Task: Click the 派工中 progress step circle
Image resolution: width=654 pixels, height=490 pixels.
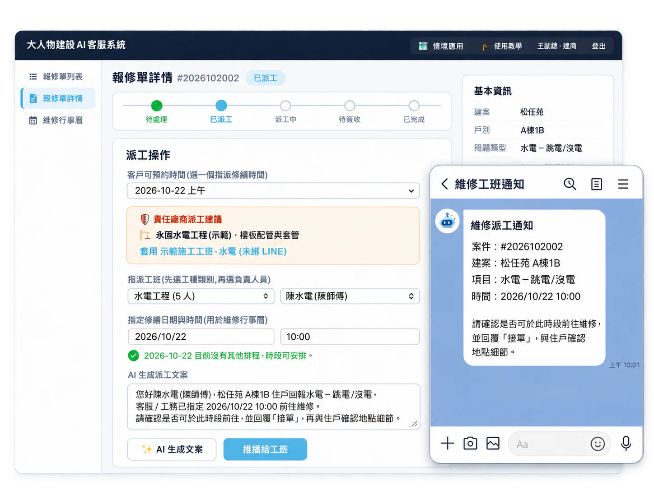Action: (x=285, y=106)
